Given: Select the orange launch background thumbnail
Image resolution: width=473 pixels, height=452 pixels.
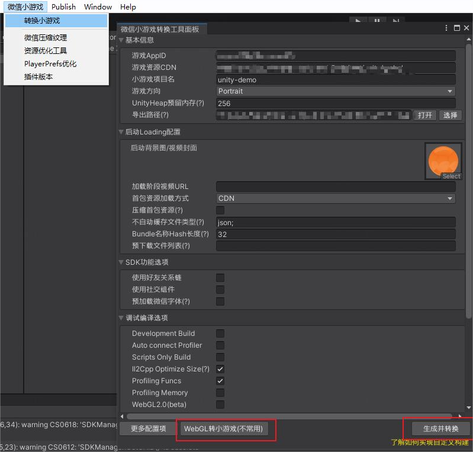Looking at the screenshot, I should tap(443, 161).
